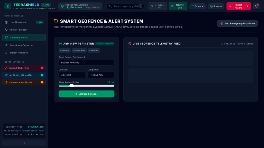Open the Impact Analytics module
The image size is (264, 148).
tap(24, 53)
